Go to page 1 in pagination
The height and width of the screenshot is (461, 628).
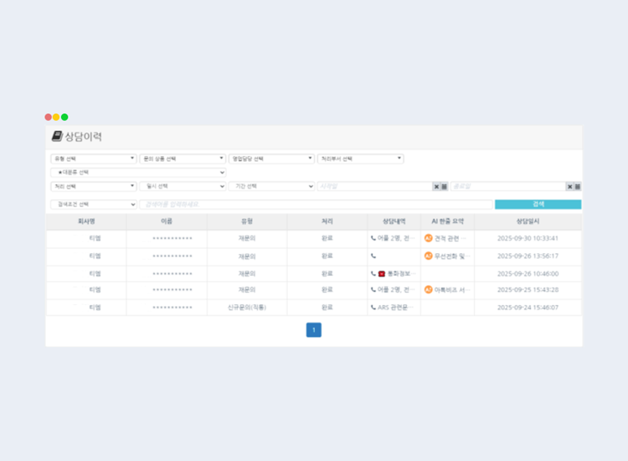coord(314,330)
